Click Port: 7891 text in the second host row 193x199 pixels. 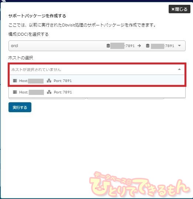pyautogui.click(x=63, y=92)
